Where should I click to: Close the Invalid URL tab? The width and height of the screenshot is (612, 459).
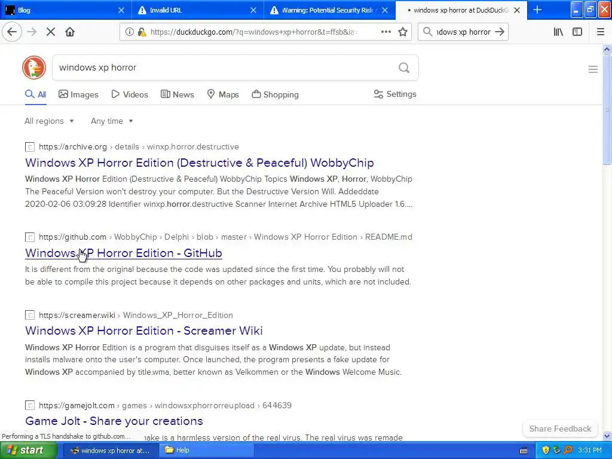pos(253,10)
